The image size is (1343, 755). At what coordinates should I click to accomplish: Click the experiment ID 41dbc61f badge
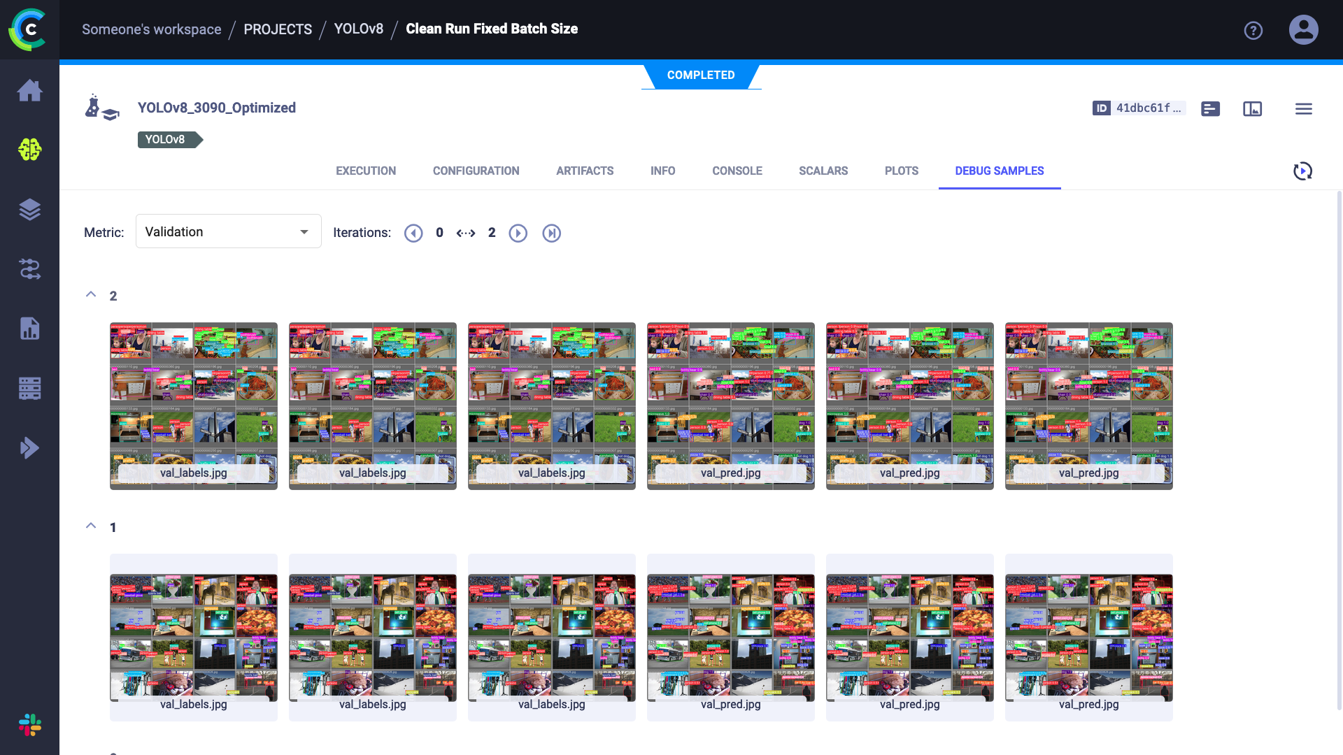point(1138,108)
